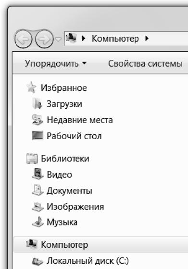The image size is (188, 269).
Task: Open the Музыка library icon
Action: pyautogui.click(x=38, y=222)
